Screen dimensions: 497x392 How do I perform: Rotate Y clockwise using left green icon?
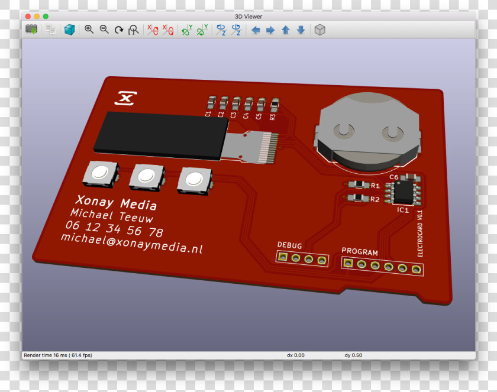point(187,30)
